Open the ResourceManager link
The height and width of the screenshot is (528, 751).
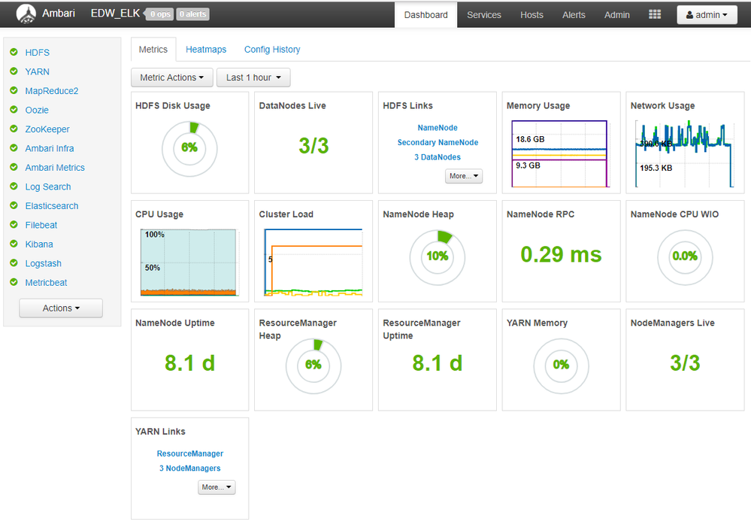[x=189, y=454]
